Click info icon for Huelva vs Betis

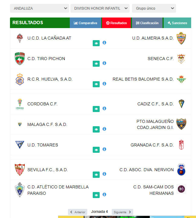click(104, 84)
